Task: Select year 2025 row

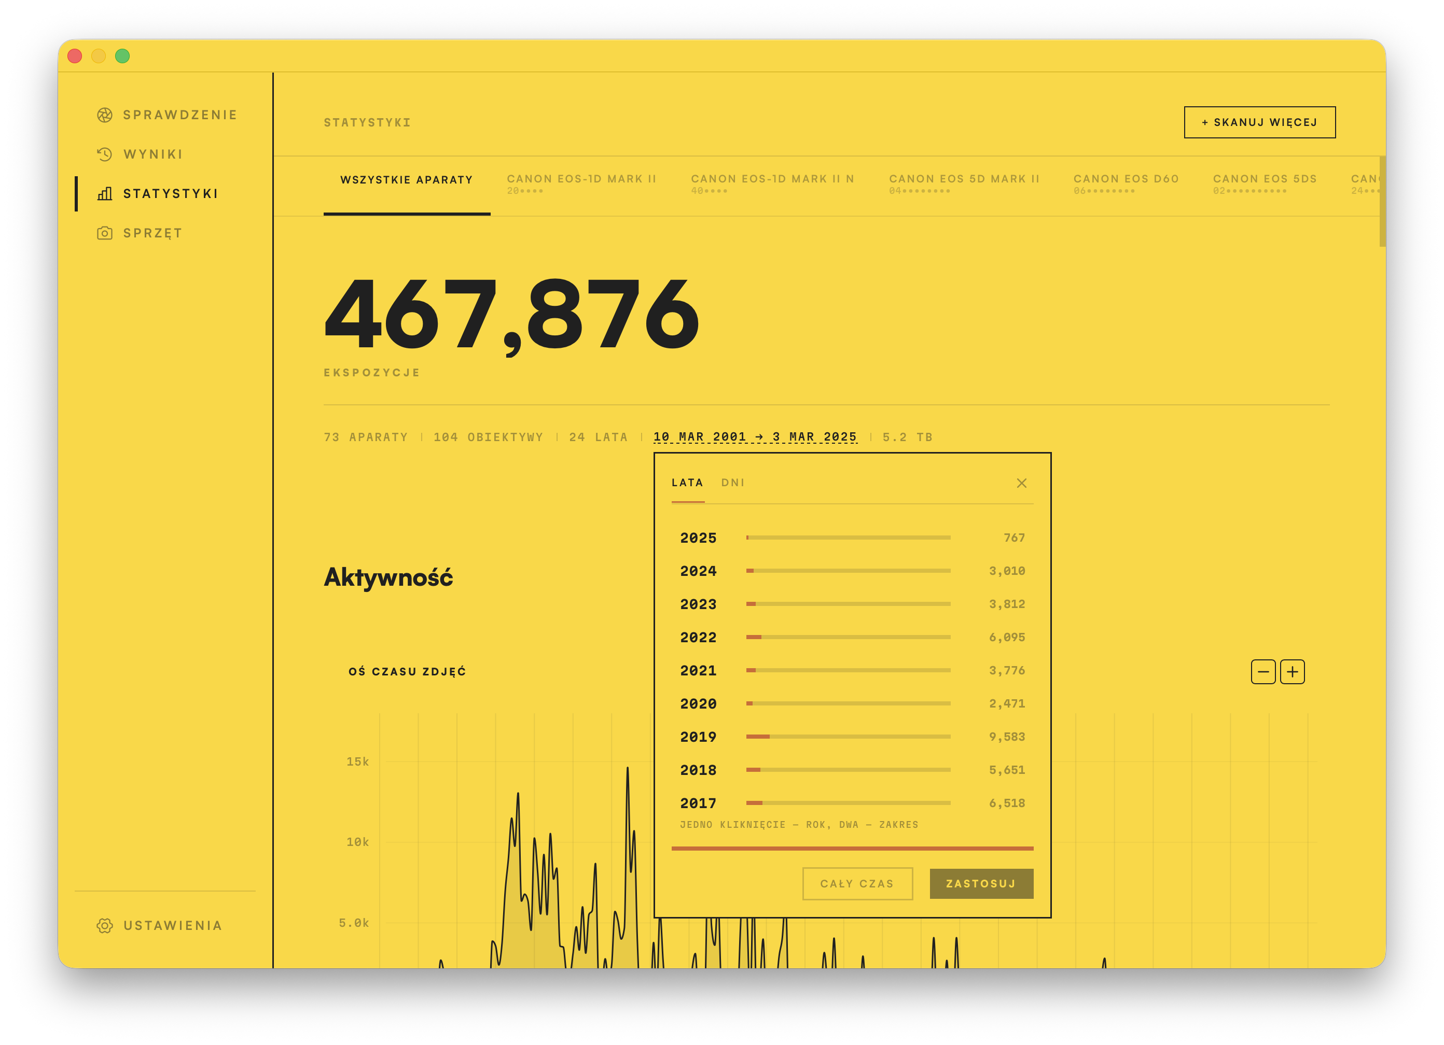Action: click(852, 538)
